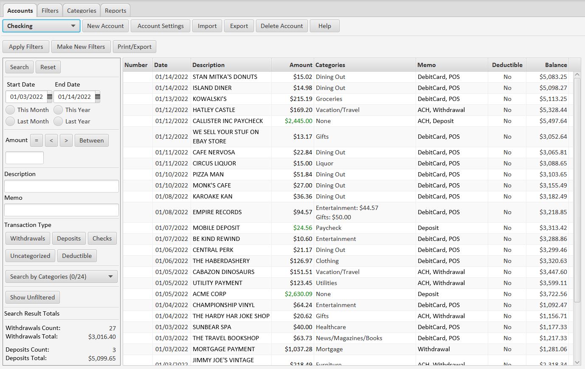This screenshot has width=585, height=369.
Task: Sort by the Balance column header
Action: [x=547, y=65]
